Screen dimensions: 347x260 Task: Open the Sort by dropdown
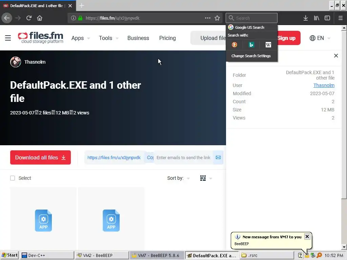tap(178, 178)
